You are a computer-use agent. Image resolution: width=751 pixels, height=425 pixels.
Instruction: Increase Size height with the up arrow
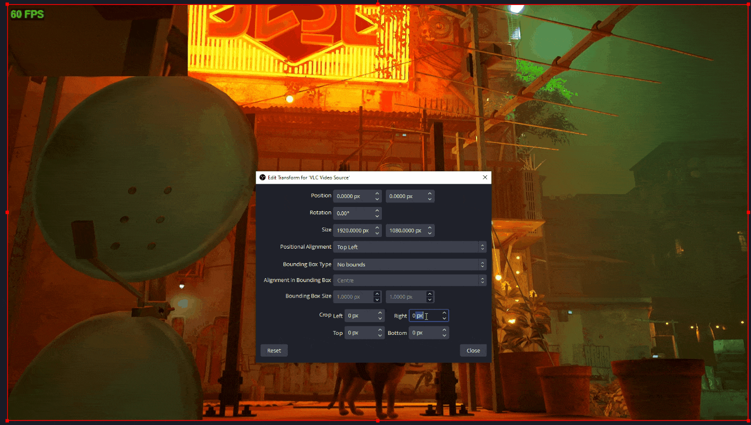click(430, 228)
